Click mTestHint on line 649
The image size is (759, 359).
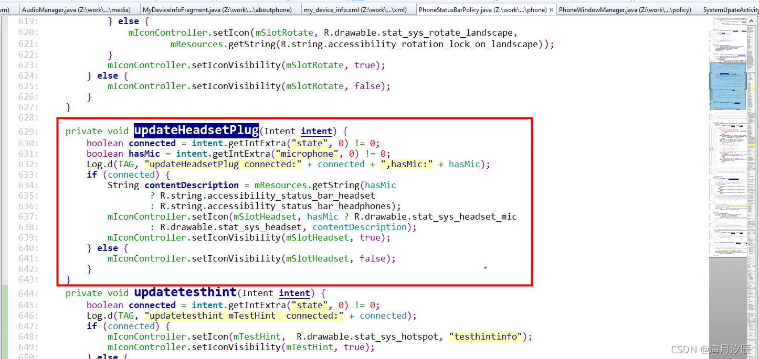click(x=310, y=347)
